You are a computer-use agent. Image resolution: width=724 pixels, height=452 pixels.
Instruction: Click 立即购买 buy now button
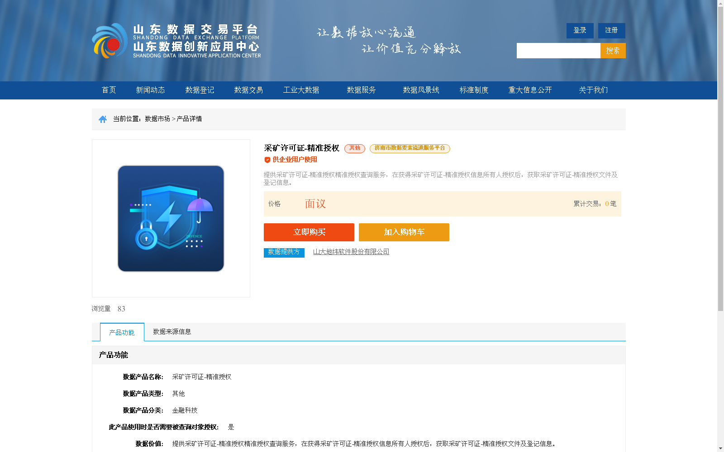click(x=309, y=232)
